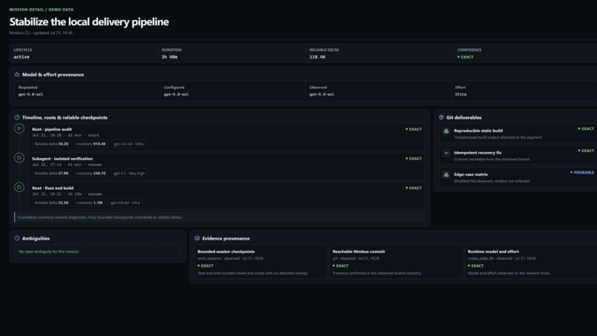This screenshot has width=597, height=336.
Task: Click the Evidence provenance stack icon
Action: [197, 238]
